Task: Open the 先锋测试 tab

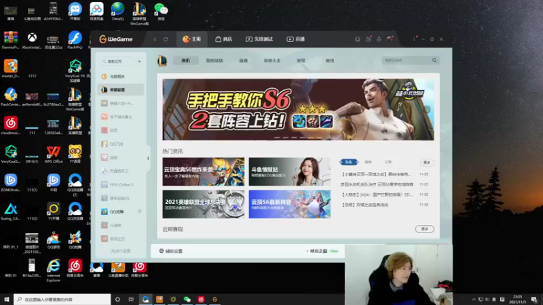Action: point(259,39)
